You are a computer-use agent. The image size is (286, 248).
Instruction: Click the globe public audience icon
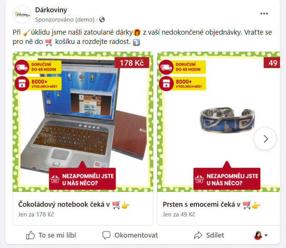click(102, 20)
